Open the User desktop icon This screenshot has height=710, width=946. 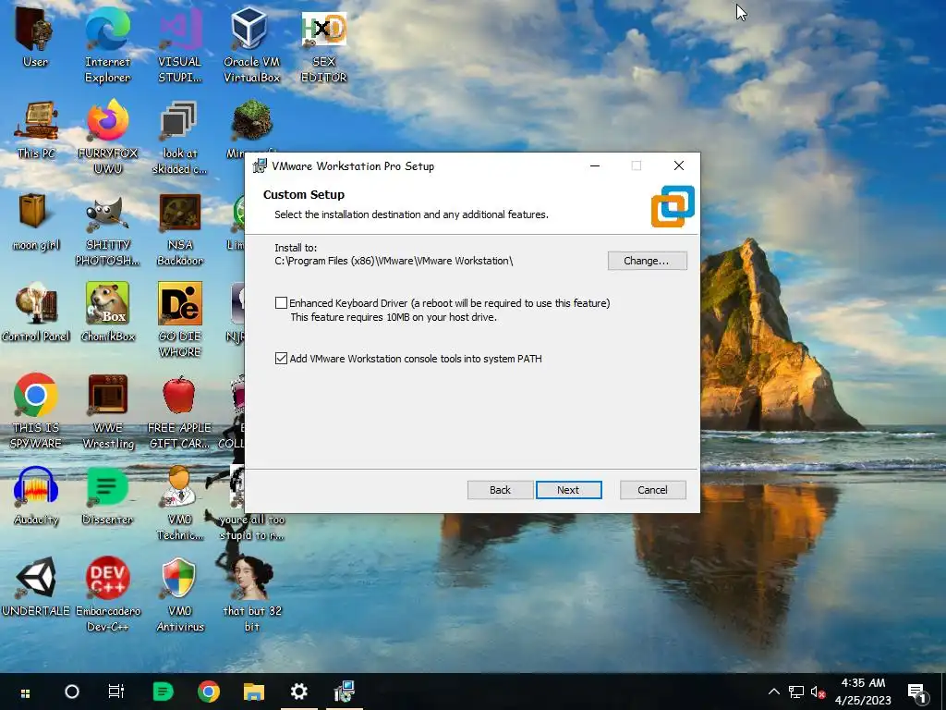point(35,39)
